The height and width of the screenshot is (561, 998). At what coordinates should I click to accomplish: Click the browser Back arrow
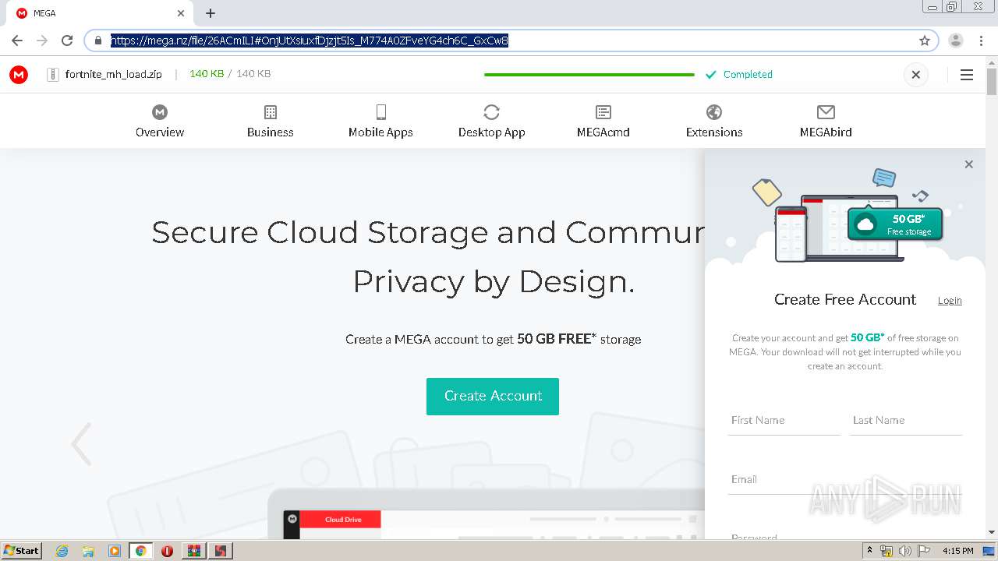tap(17, 41)
